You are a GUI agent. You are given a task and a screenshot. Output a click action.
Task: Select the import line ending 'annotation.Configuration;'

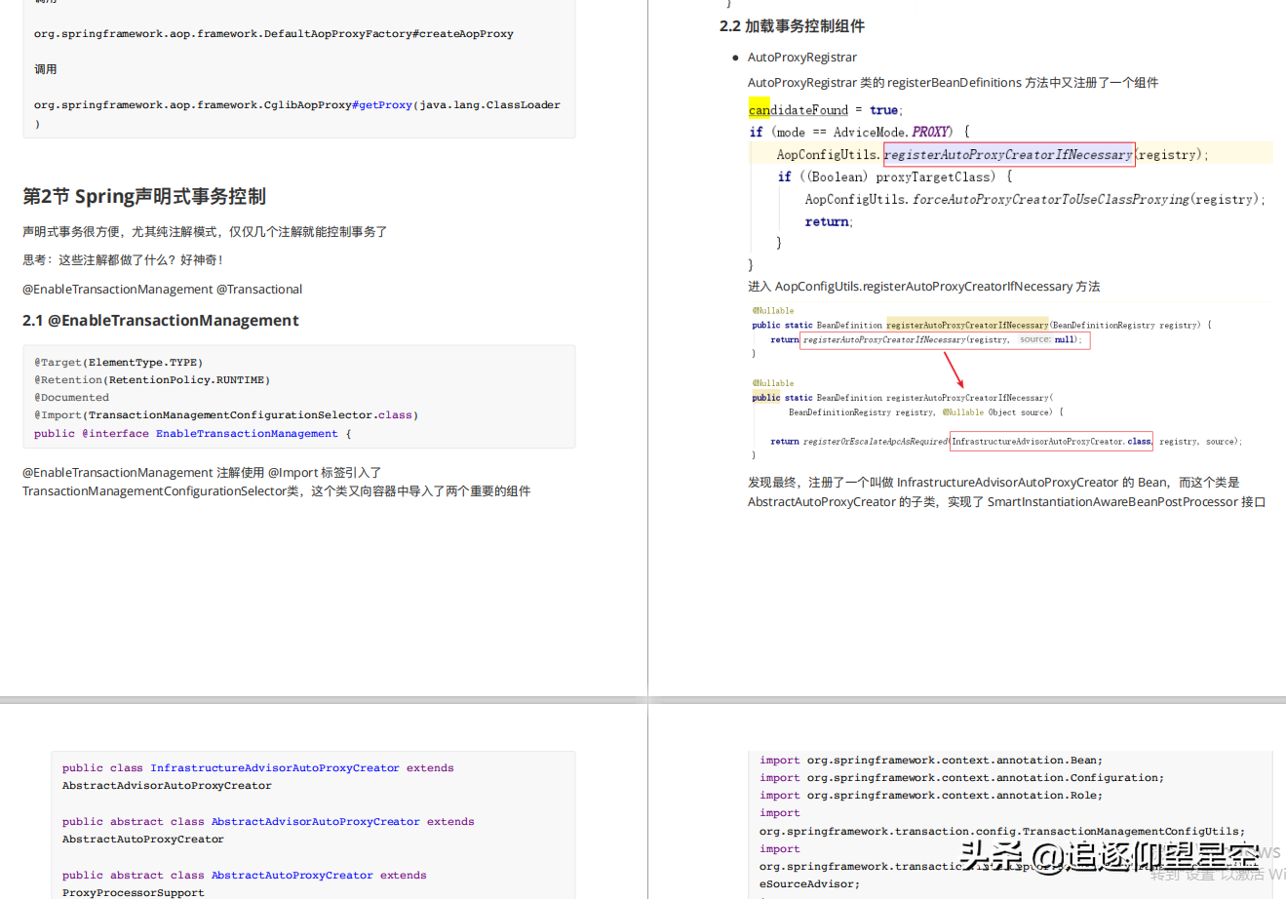point(961,778)
